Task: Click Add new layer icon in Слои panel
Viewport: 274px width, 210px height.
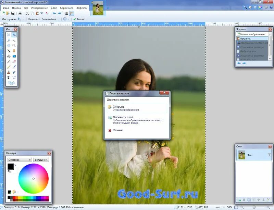Action: pyautogui.click(x=239, y=200)
